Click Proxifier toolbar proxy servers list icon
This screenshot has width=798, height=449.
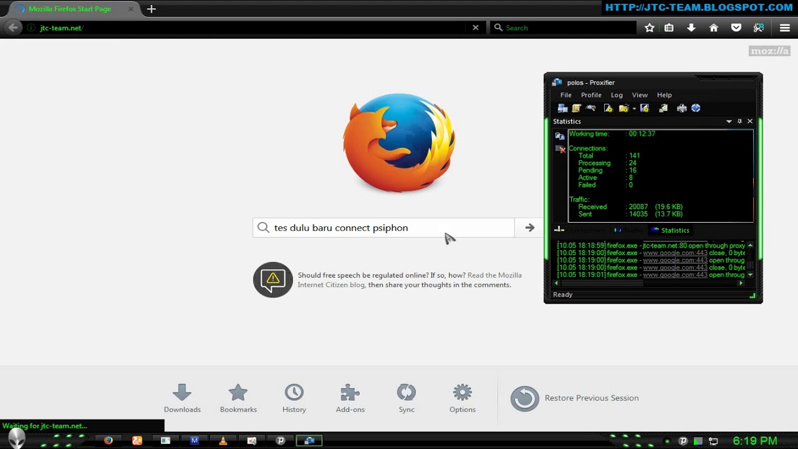577,108
